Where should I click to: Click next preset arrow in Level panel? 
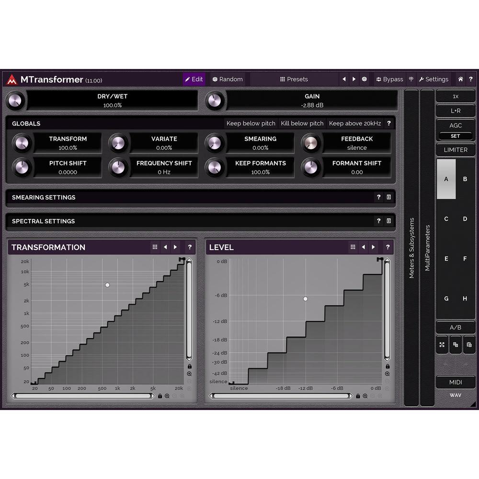coord(374,247)
